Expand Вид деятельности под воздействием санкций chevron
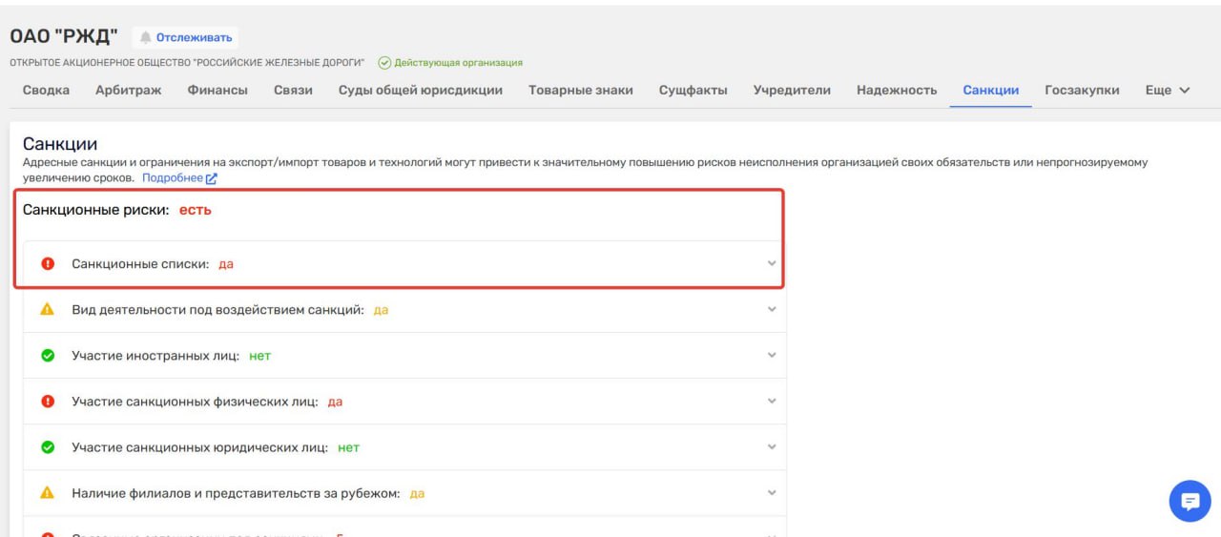Screen dimensions: 1221x537 tap(772, 310)
